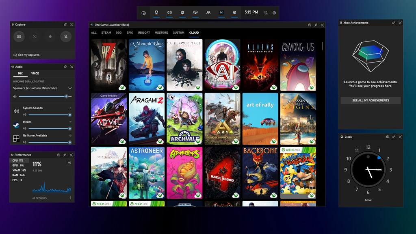
Task: Record the last 30 seconds in Capture
Action: 35,37
